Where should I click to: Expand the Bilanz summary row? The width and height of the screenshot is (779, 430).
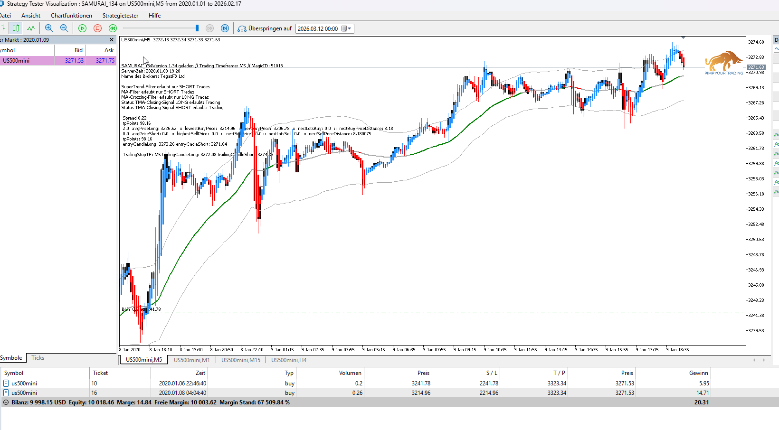6,402
